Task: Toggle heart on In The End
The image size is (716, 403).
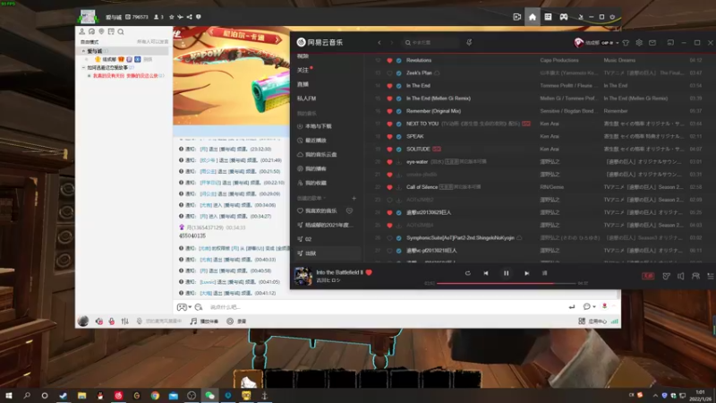Action: [x=389, y=86]
